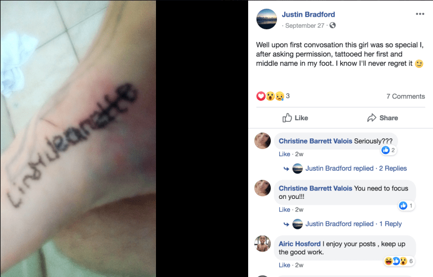View reactions on Airic Hosford's comment
433x277 pixels.
coord(399,261)
